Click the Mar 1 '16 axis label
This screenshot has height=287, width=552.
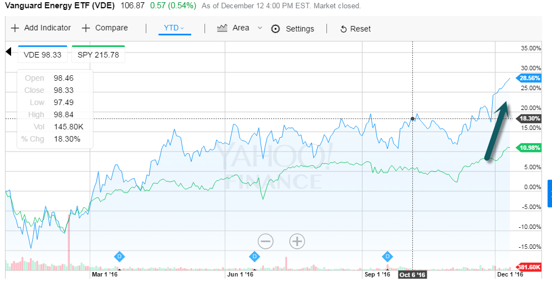[105, 274]
